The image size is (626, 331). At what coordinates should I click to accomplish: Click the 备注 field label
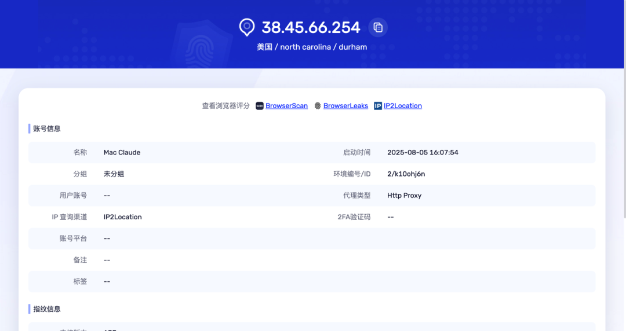(80, 260)
